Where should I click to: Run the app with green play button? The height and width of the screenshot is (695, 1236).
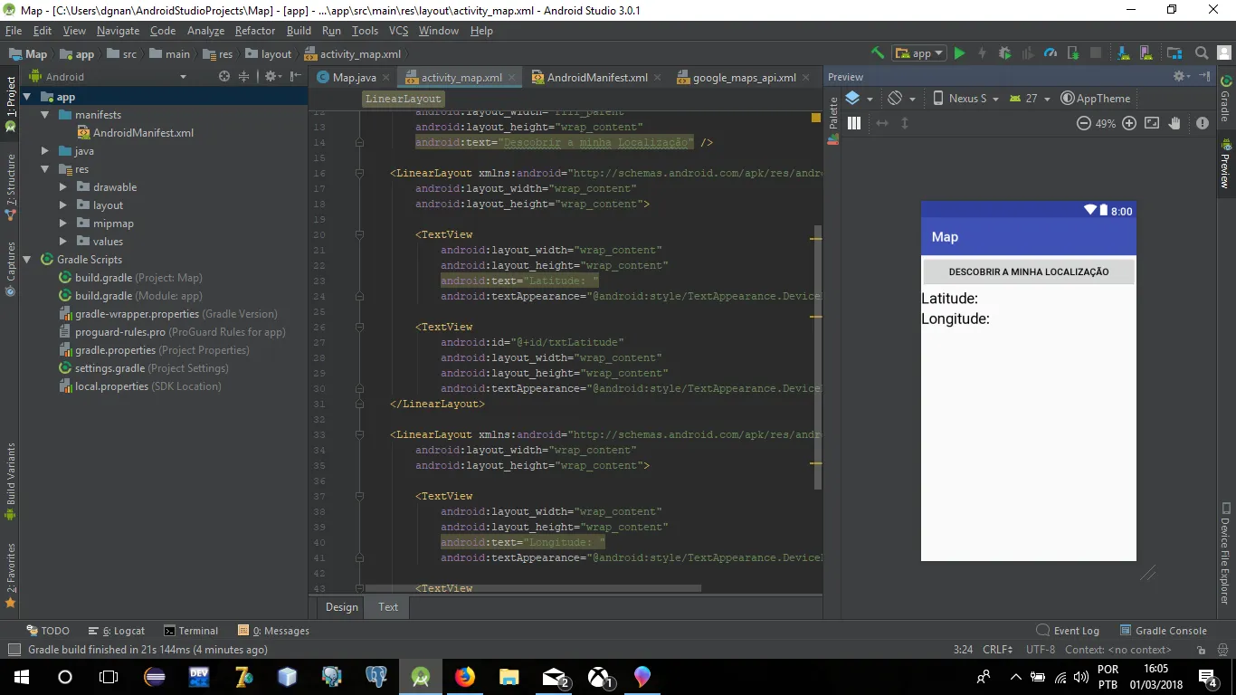959,53
